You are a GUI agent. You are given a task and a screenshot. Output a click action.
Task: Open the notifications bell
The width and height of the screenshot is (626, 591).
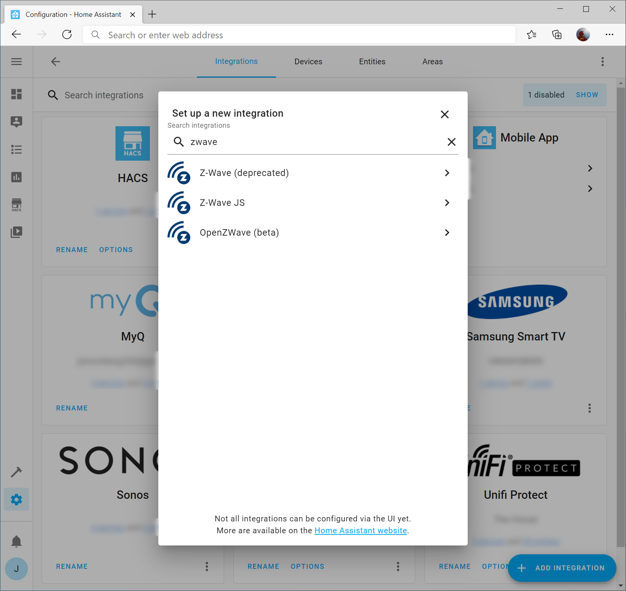pyautogui.click(x=16, y=541)
